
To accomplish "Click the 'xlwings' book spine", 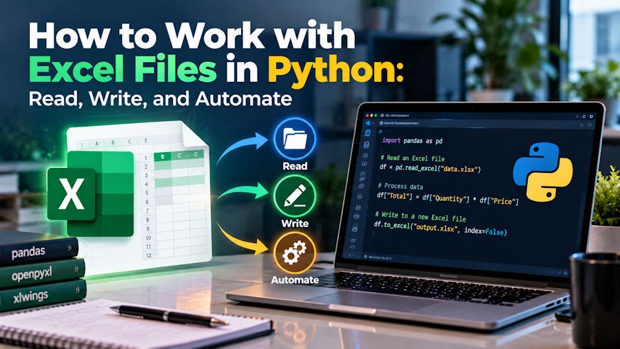I will click(x=43, y=295).
